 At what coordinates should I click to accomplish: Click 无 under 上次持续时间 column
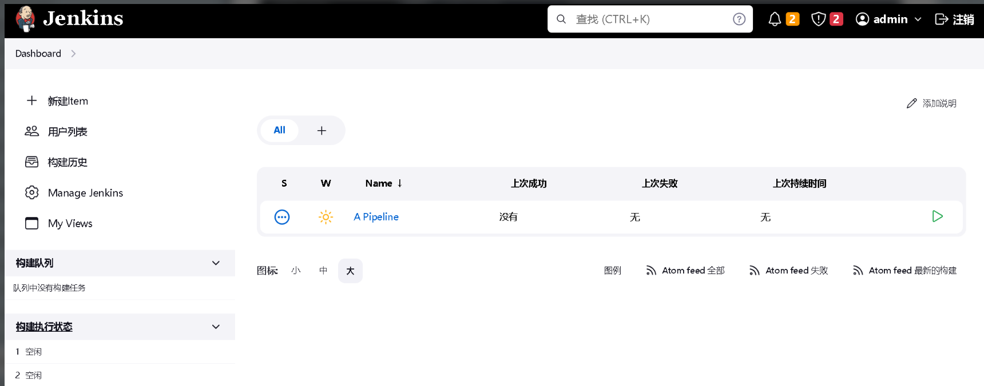tap(765, 217)
